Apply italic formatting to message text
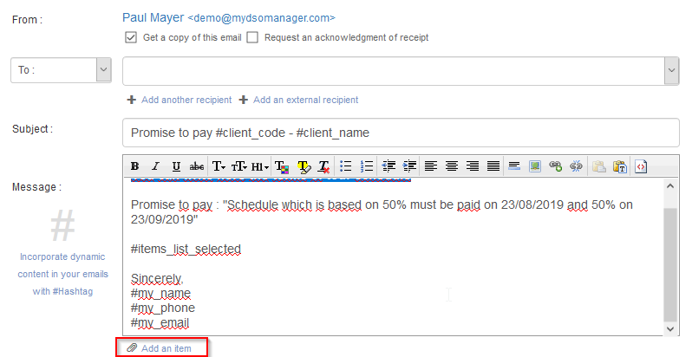Viewport: 692px width, 357px height. pos(155,166)
